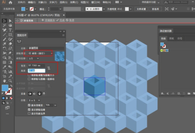Image resolution: width=195 pixels, height=133 pixels.
Task: Click the height input field
Action: click(37, 71)
